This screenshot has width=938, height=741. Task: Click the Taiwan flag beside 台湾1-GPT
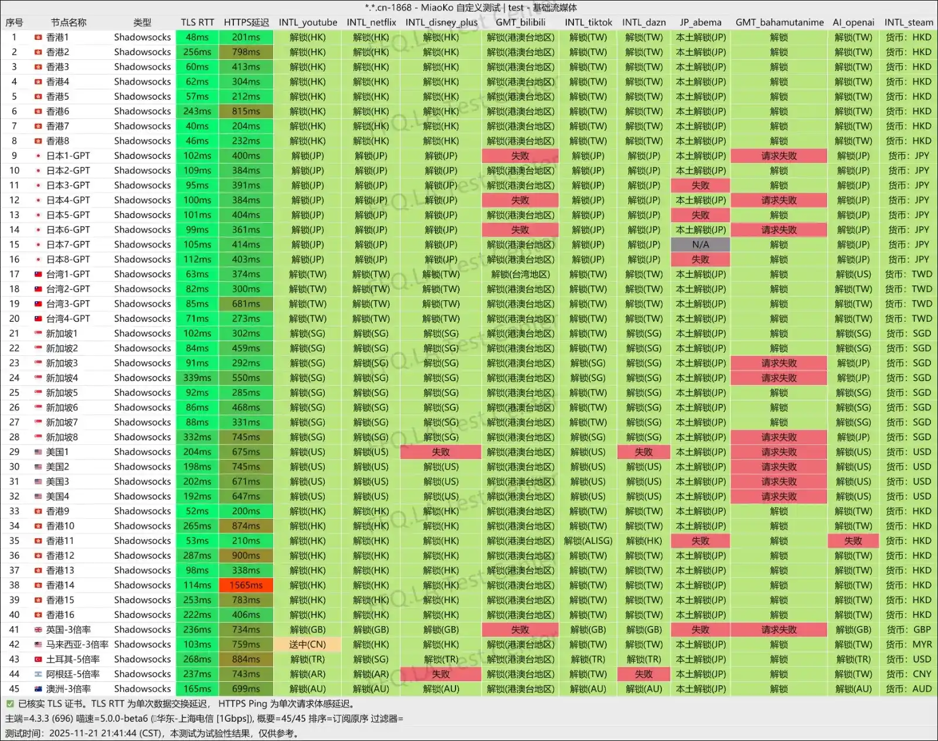point(38,274)
